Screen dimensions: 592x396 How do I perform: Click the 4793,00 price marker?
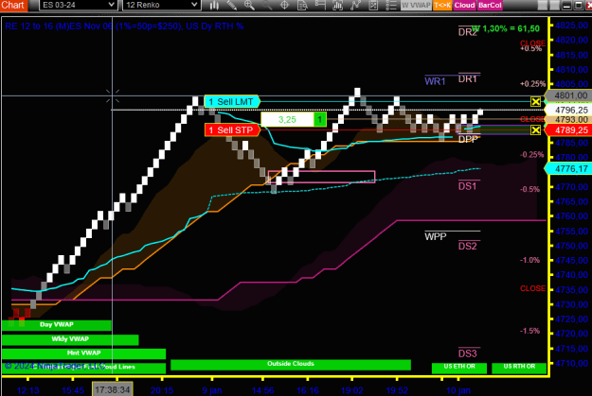click(570, 119)
